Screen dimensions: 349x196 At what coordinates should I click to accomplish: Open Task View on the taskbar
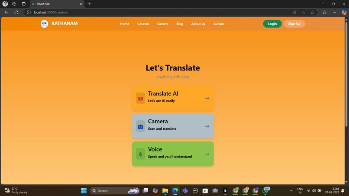coord(145,191)
